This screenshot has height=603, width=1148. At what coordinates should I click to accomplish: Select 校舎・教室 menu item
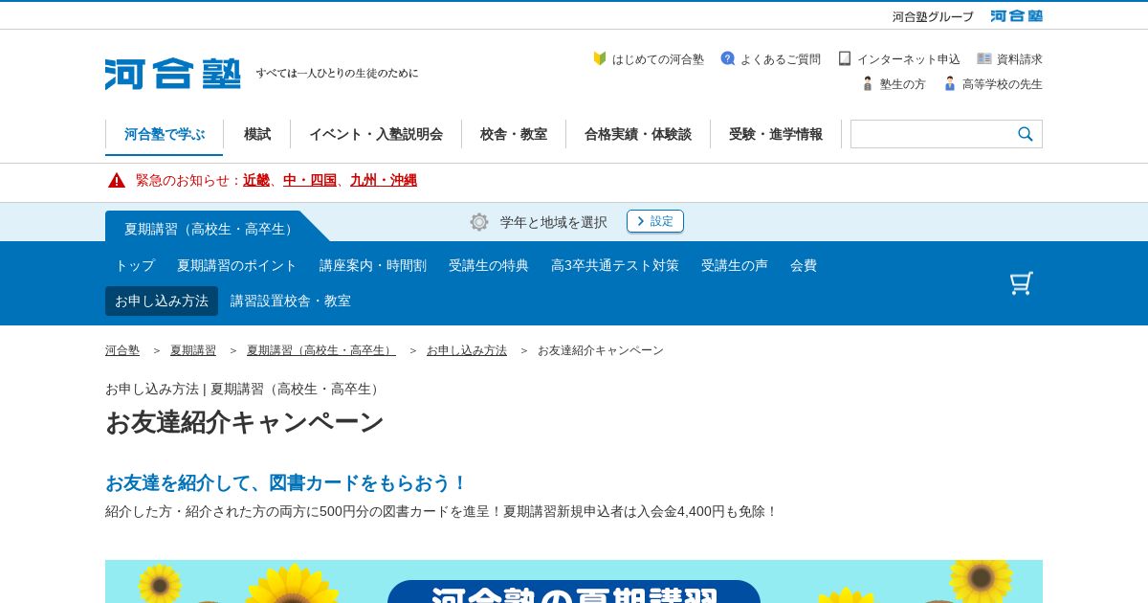[x=514, y=134]
